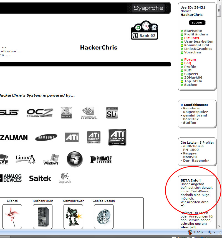
Task: Open recommended profile gemini brand
Action: 195,115
